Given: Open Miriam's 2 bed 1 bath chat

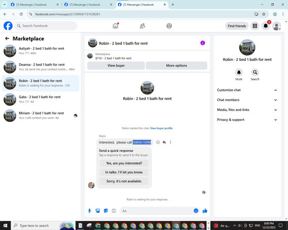Looking at the screenshot, I should coord(40,116).
